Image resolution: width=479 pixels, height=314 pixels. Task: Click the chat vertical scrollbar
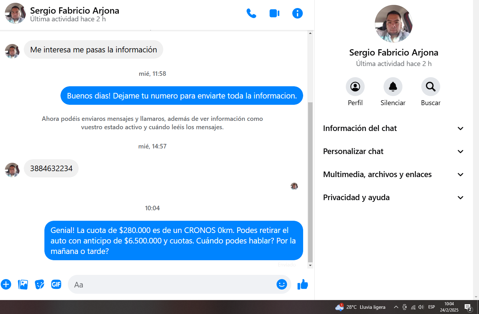click(310, 182)
